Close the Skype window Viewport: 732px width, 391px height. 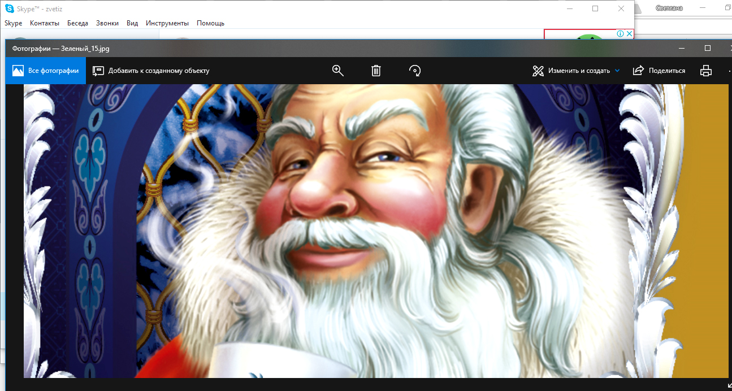[x=621, y=8]
